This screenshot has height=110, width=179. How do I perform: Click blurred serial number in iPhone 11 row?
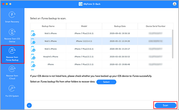point(156,41)
